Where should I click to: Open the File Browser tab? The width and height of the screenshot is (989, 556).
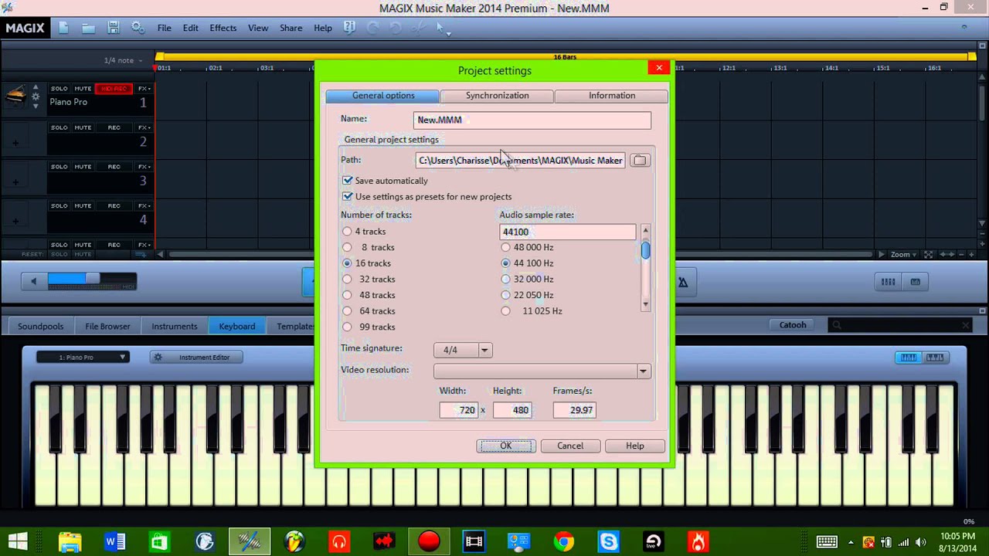[107, 327]
